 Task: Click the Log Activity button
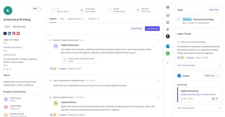(x=152, y=28)
